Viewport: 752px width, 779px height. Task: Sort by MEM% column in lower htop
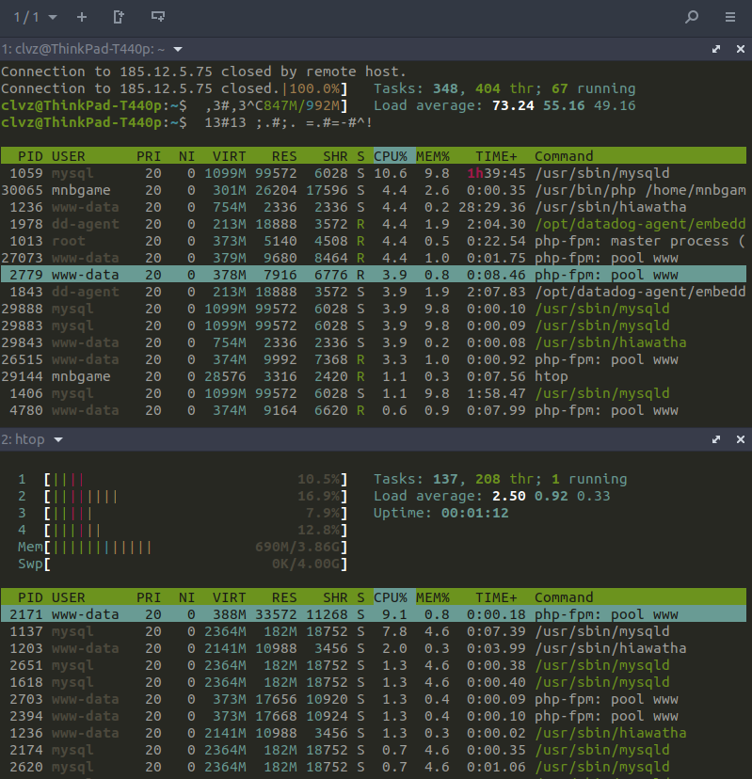tap(432, 597)
